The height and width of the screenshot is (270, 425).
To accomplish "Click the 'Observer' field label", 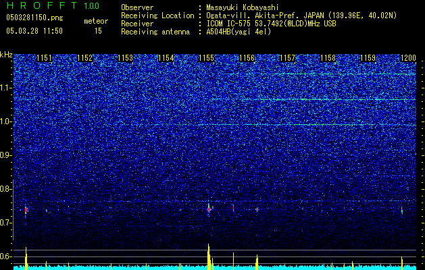I will coord(137,7).
